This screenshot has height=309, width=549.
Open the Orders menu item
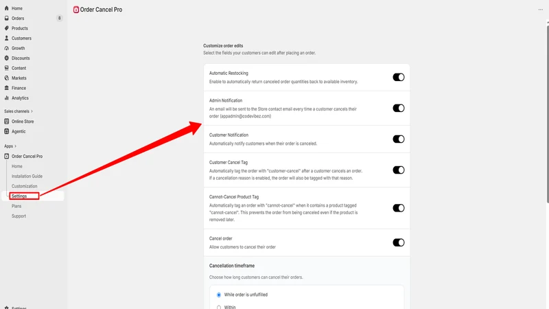(18, 19)
